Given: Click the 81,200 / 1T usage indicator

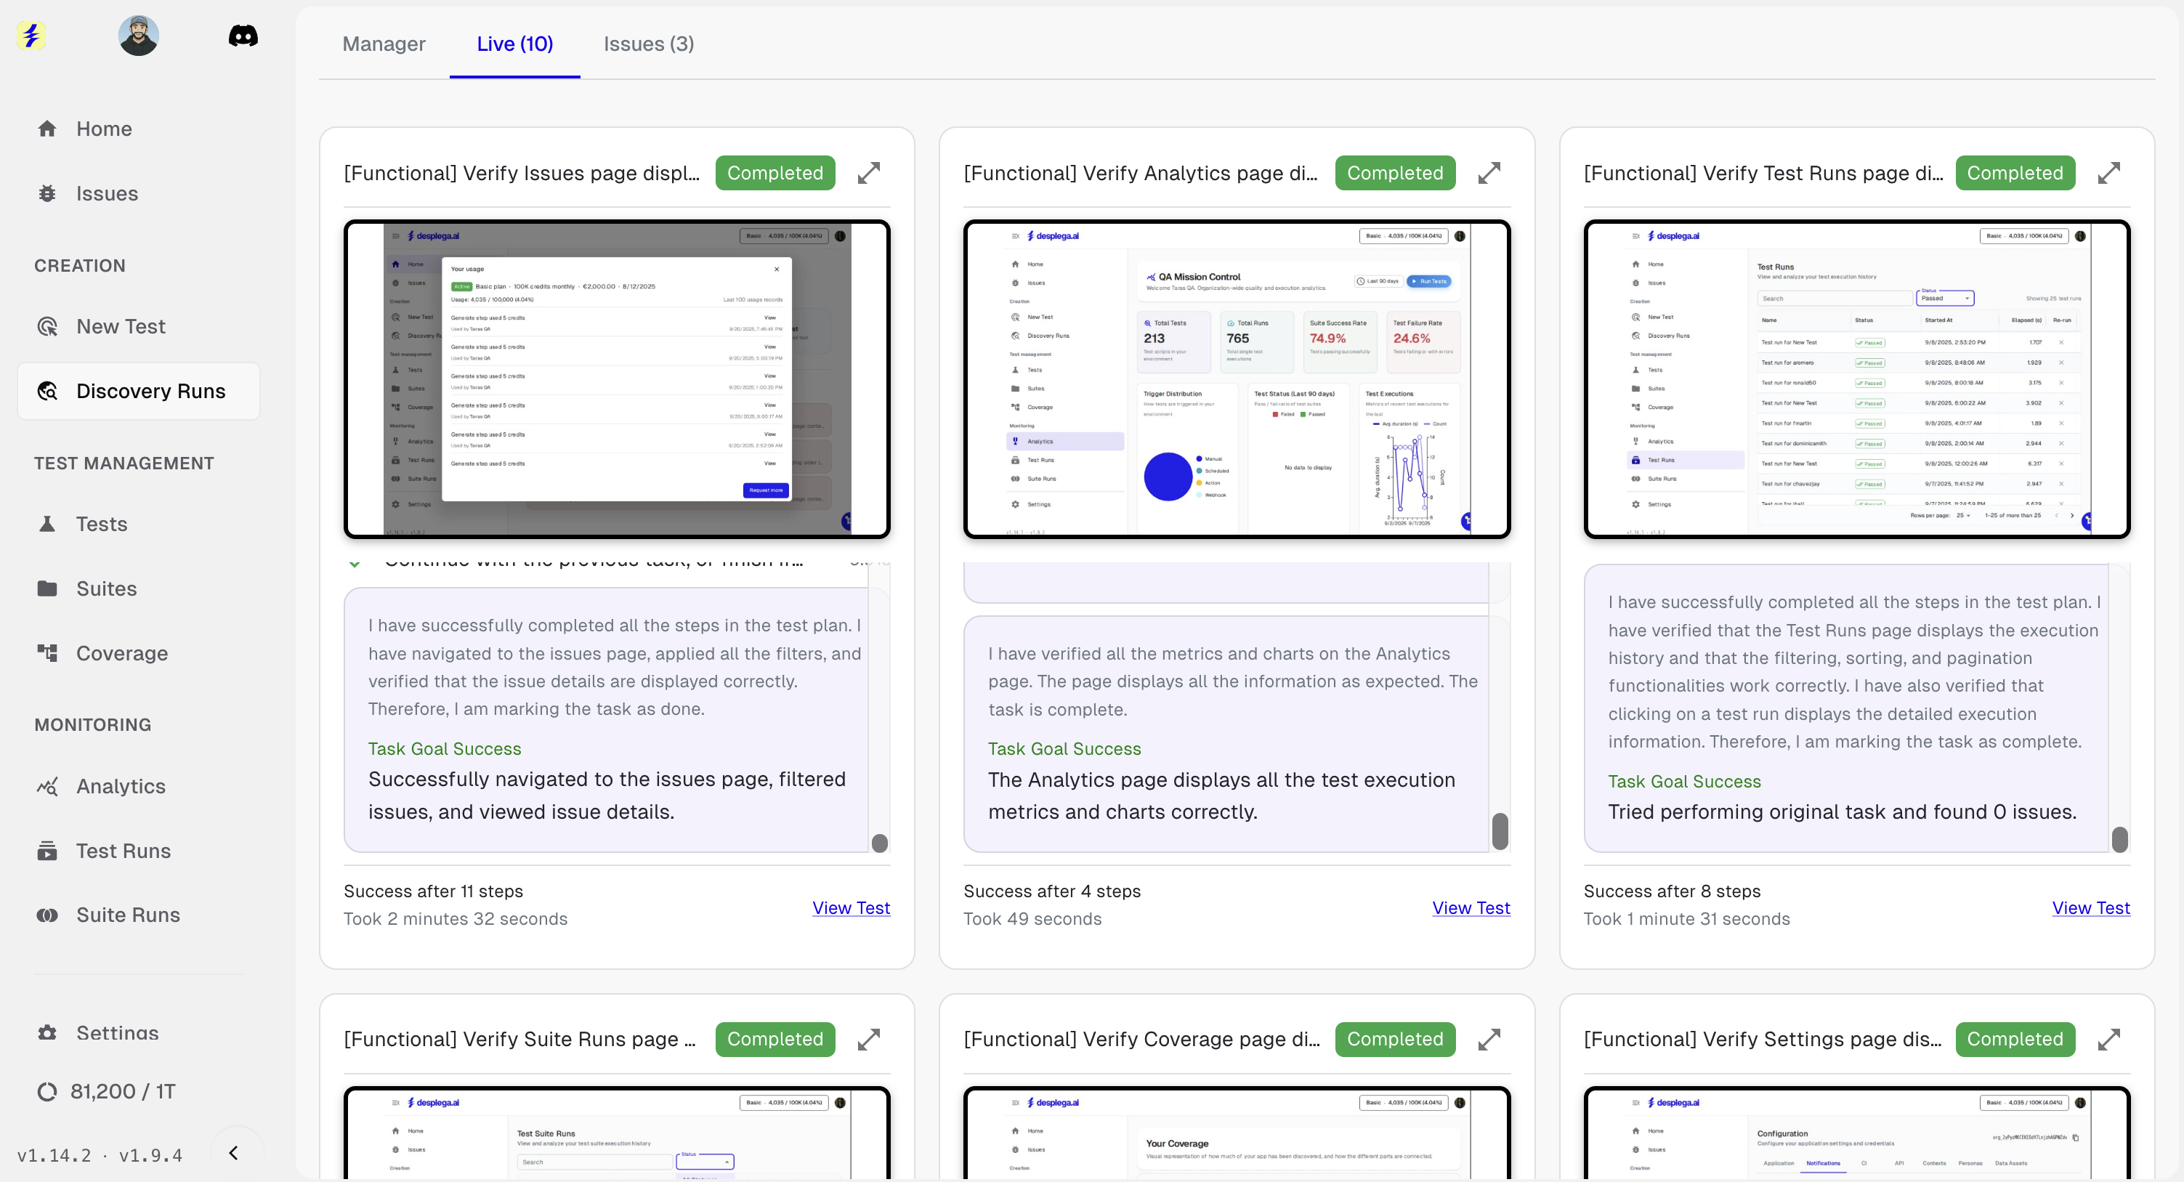Looking at the screenshot, I should click(121, 1091).
